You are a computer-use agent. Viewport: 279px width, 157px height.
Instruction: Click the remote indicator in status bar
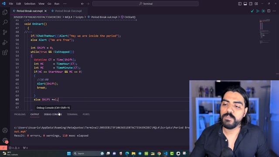3,148
